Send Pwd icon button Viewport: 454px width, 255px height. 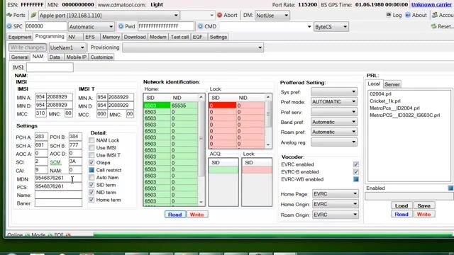[121, 26]
